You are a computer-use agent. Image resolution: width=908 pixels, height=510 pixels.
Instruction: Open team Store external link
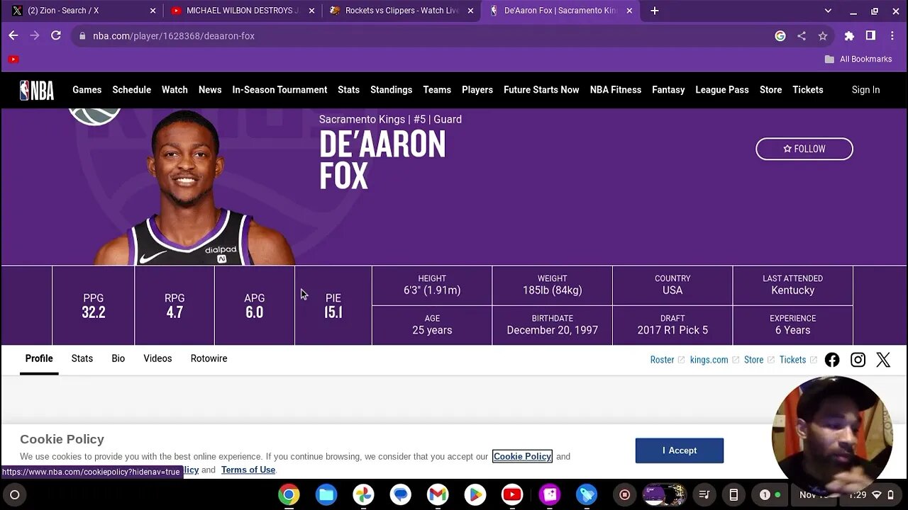click(x=759, y=360)
